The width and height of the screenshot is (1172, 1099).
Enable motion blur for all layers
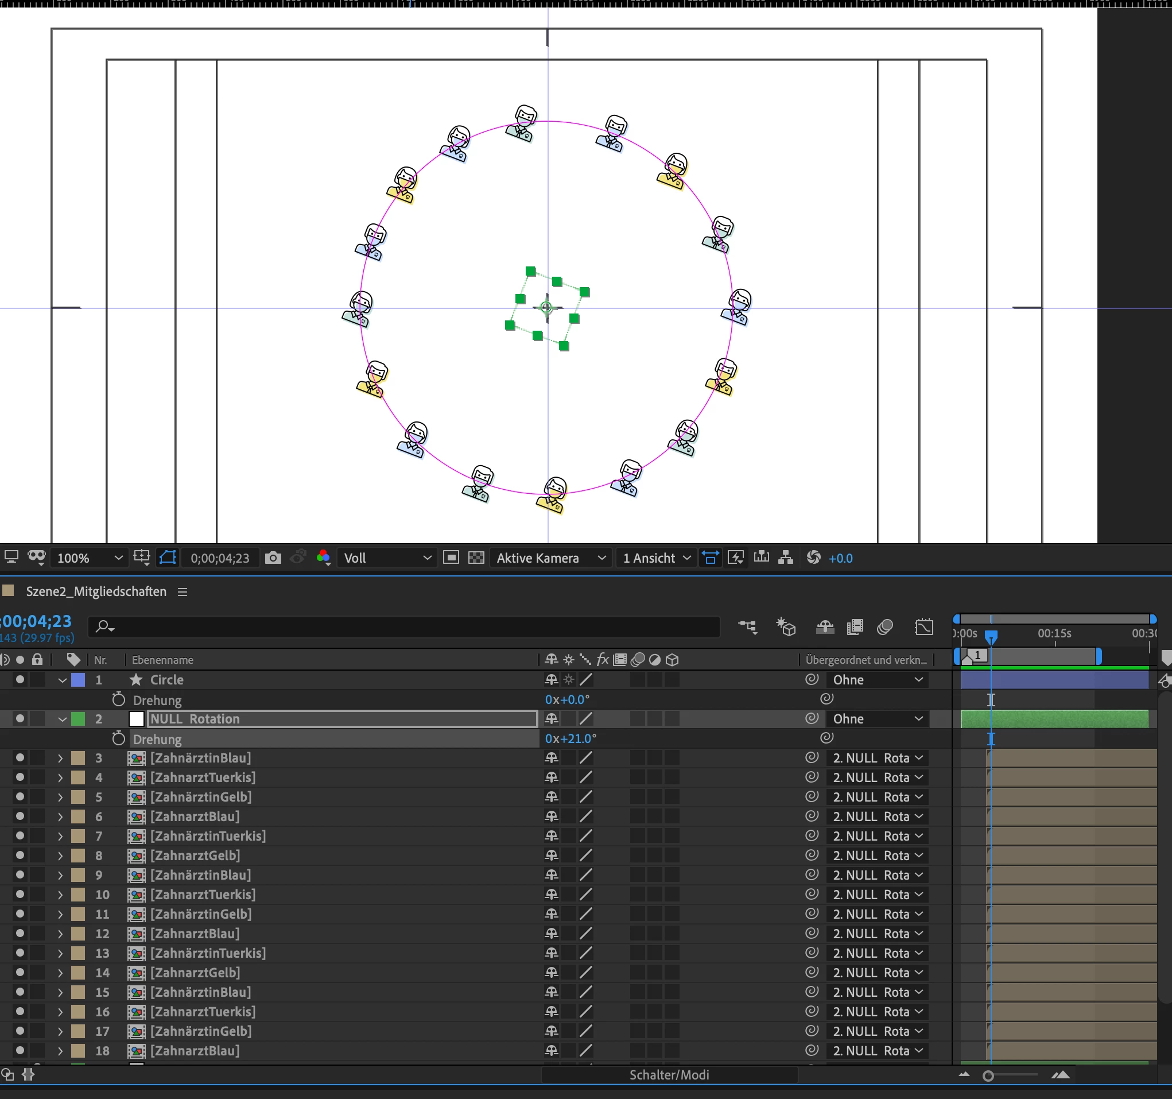[885, 627]
